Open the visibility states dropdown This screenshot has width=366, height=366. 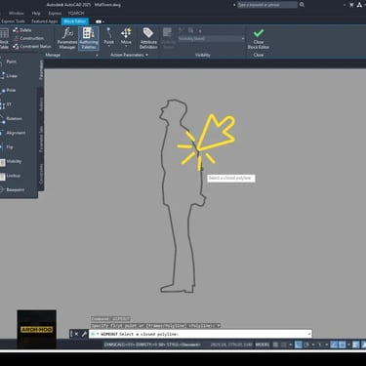coord(211,38)
